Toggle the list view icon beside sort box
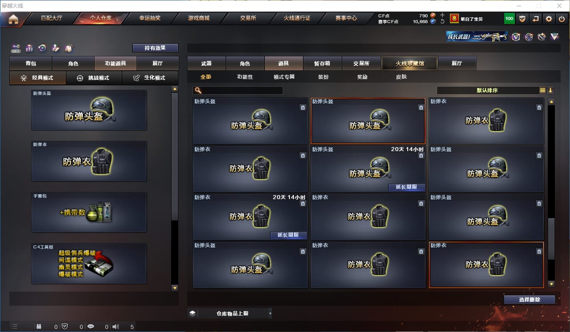The image size is (570, 332). [542, 90]
